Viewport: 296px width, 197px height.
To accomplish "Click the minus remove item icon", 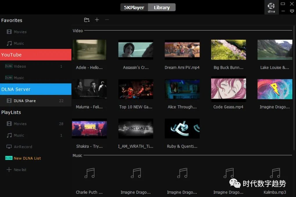I will 107,20.
